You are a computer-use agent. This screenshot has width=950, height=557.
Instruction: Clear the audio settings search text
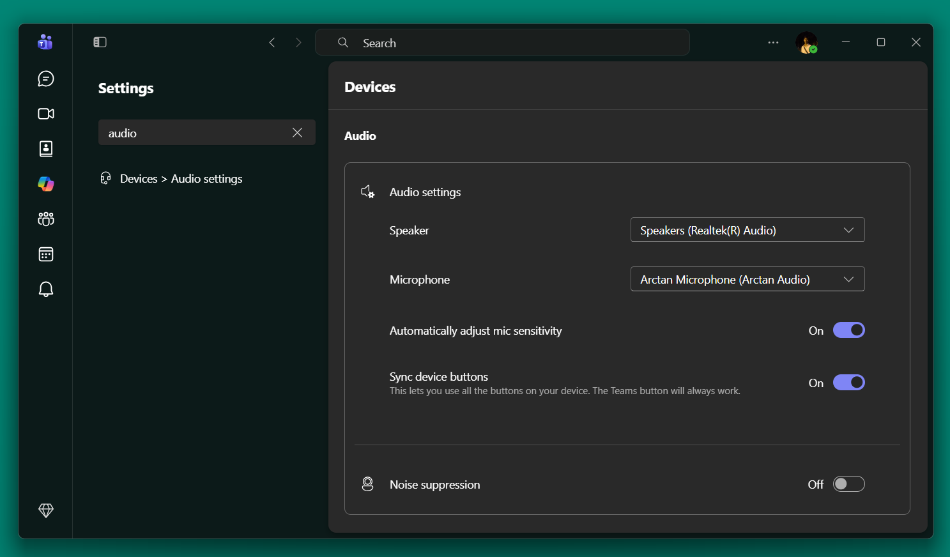[297, 132]
